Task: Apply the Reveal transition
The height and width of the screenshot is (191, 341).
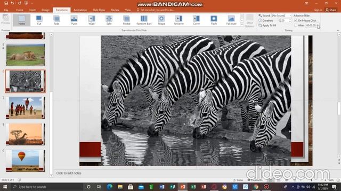Action: click(x=126, y=20)
